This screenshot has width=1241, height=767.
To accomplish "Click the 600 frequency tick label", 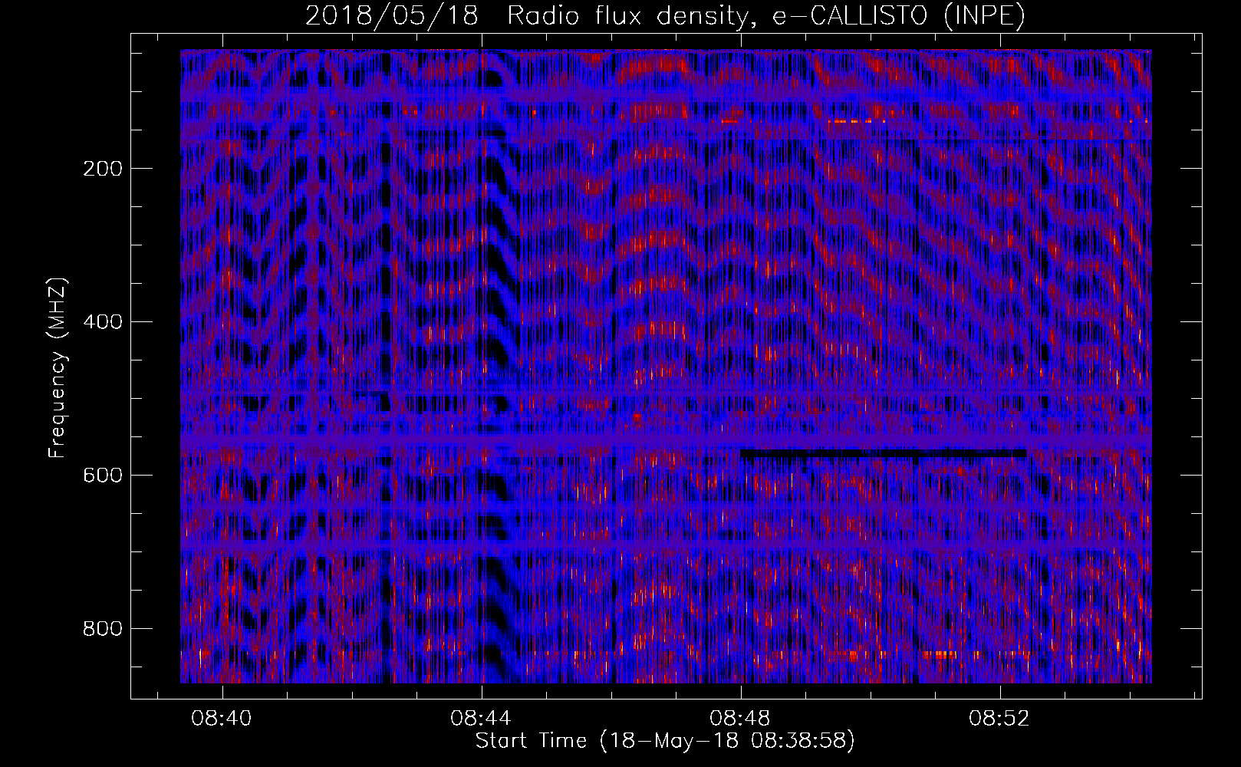I will point(101,475).
